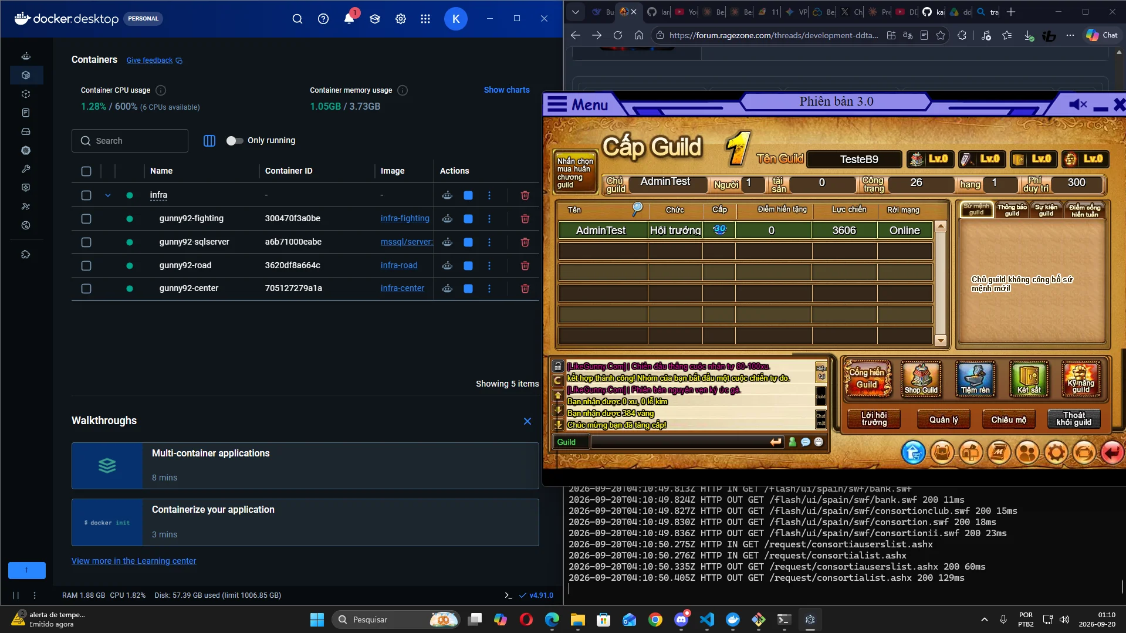
Task: Tick the select-all containers checkbox
Action: (x=86, y=171)
